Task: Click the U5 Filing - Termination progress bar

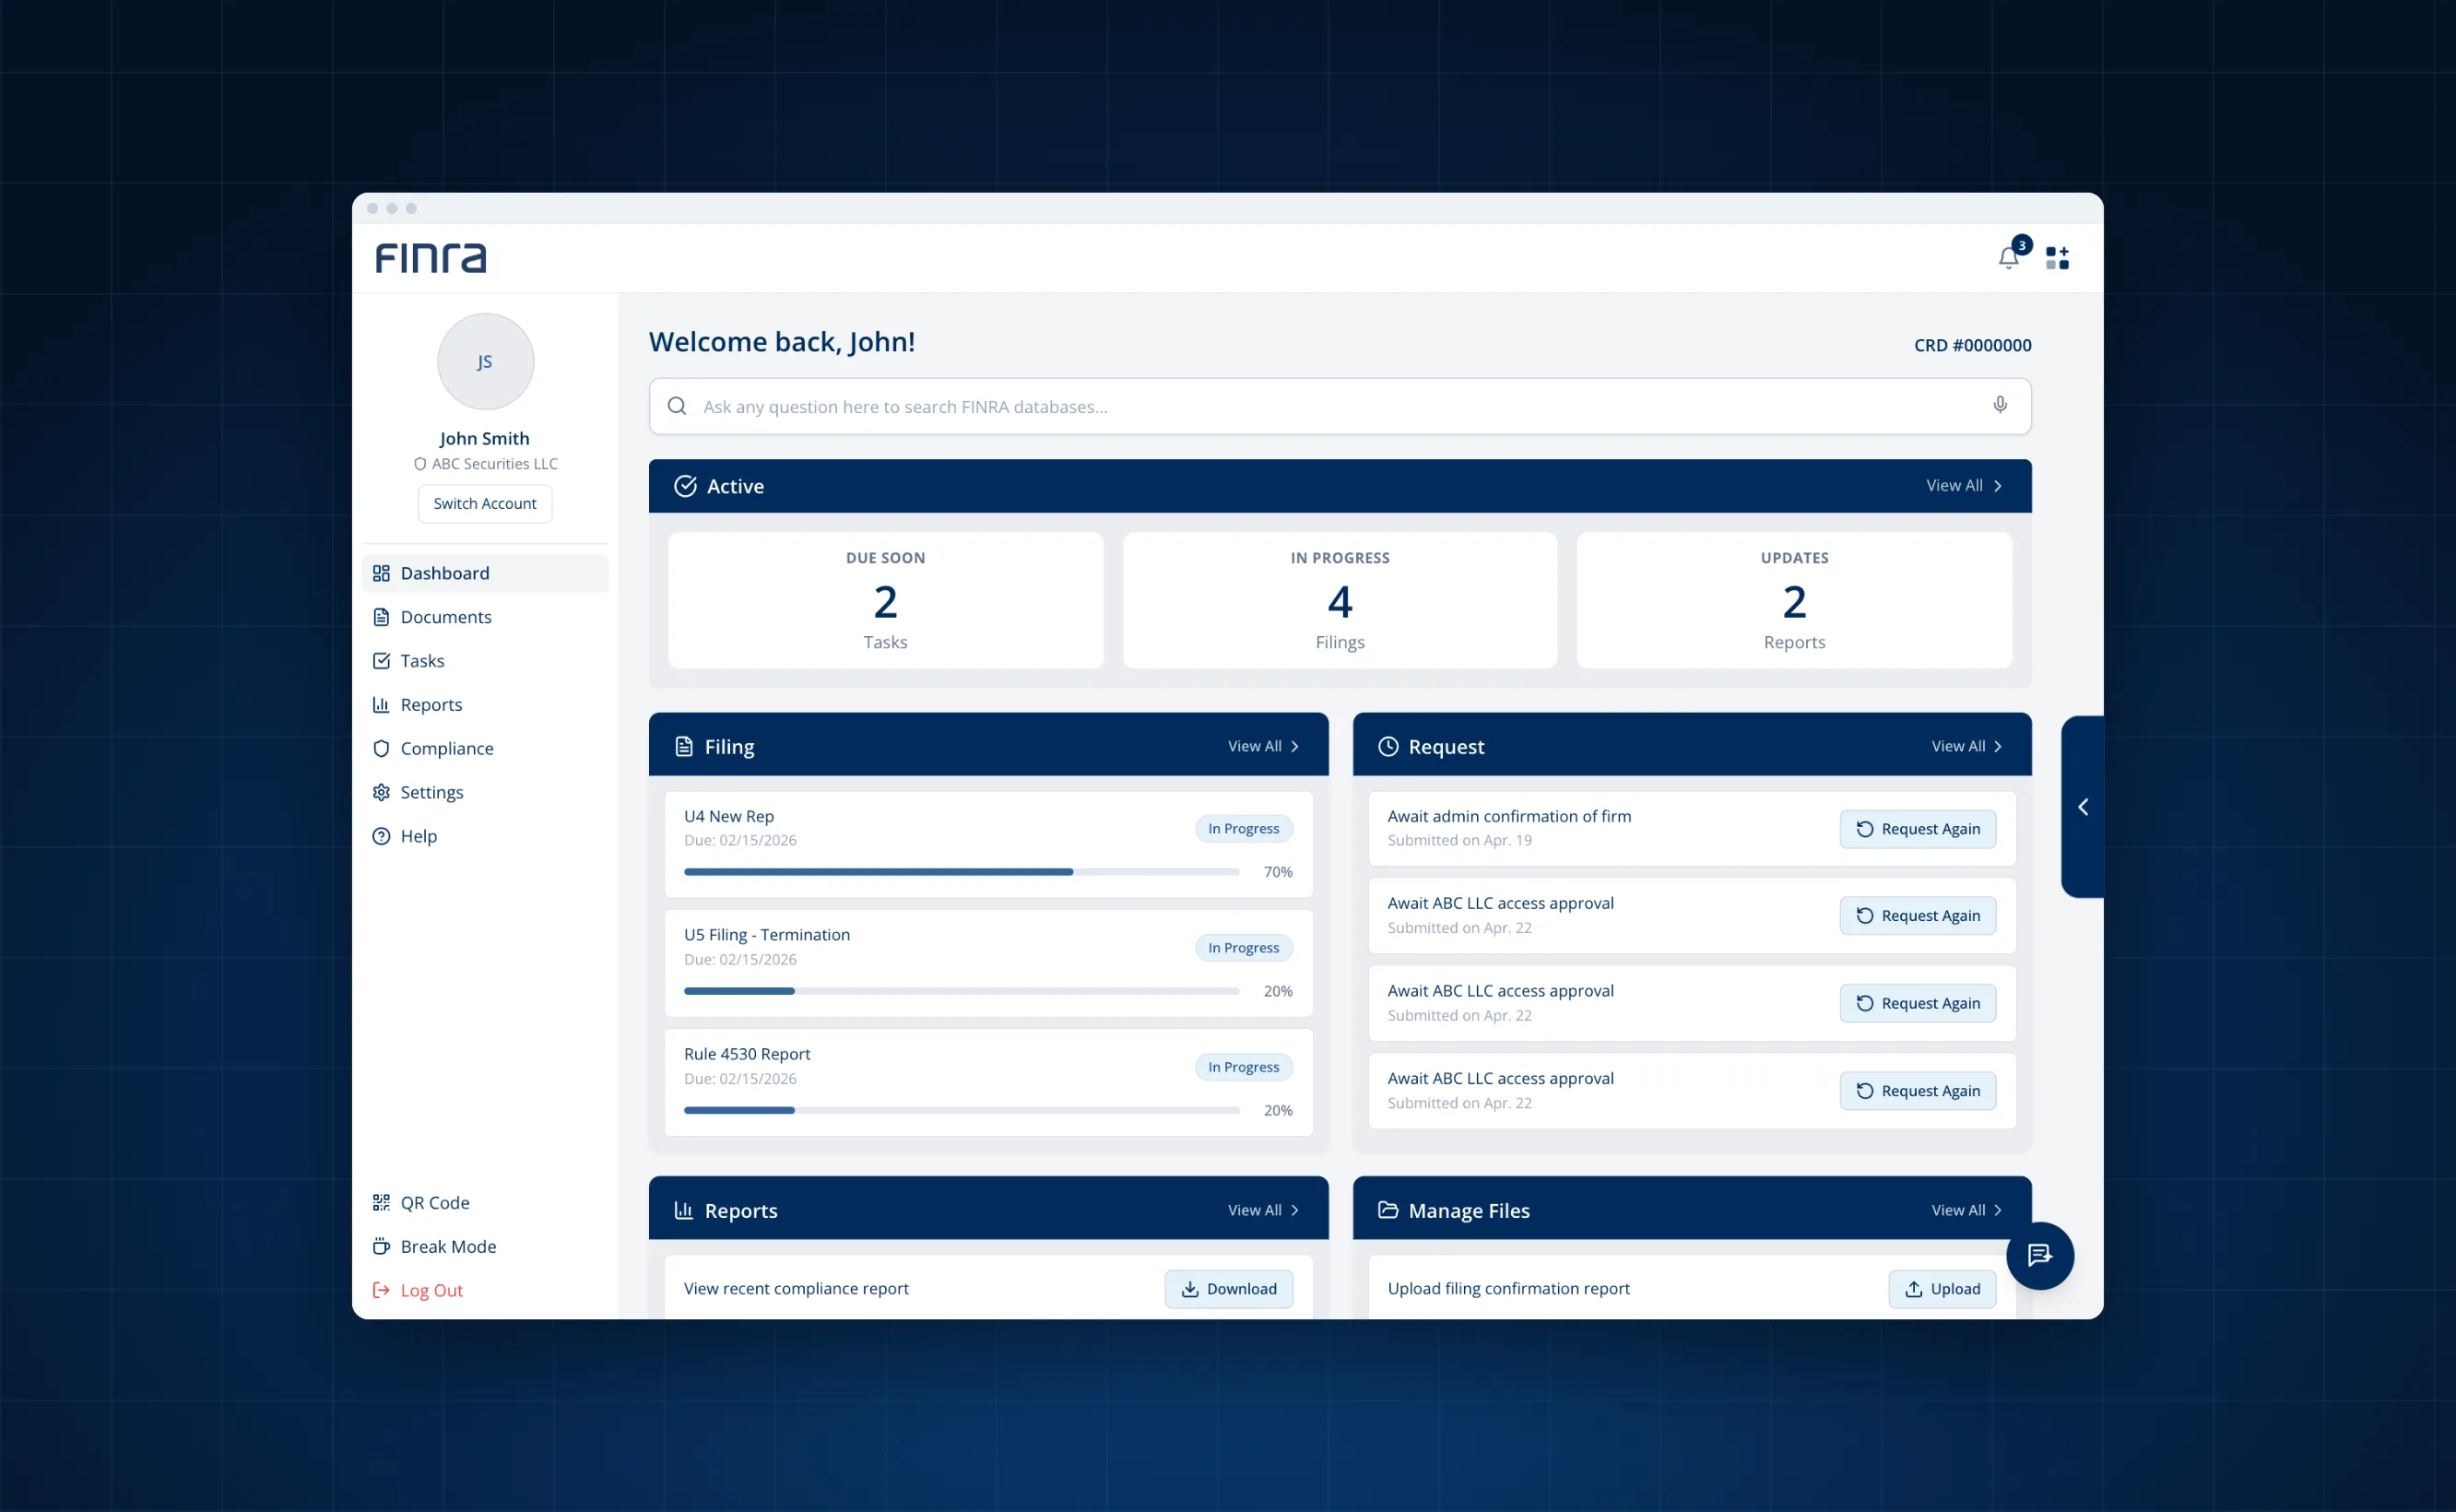Action: (962, 991)
